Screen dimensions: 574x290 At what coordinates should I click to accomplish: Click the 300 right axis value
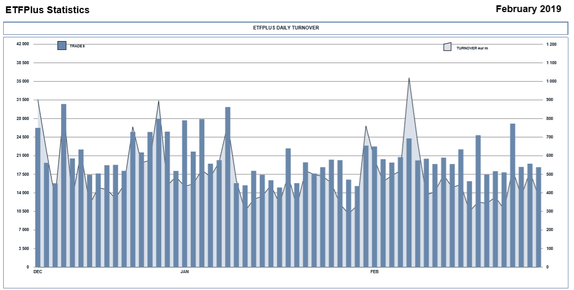550,212
